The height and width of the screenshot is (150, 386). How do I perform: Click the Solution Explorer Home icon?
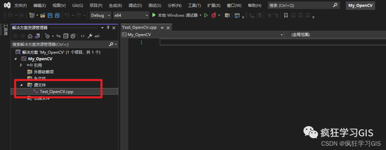[x=30, y=36]
